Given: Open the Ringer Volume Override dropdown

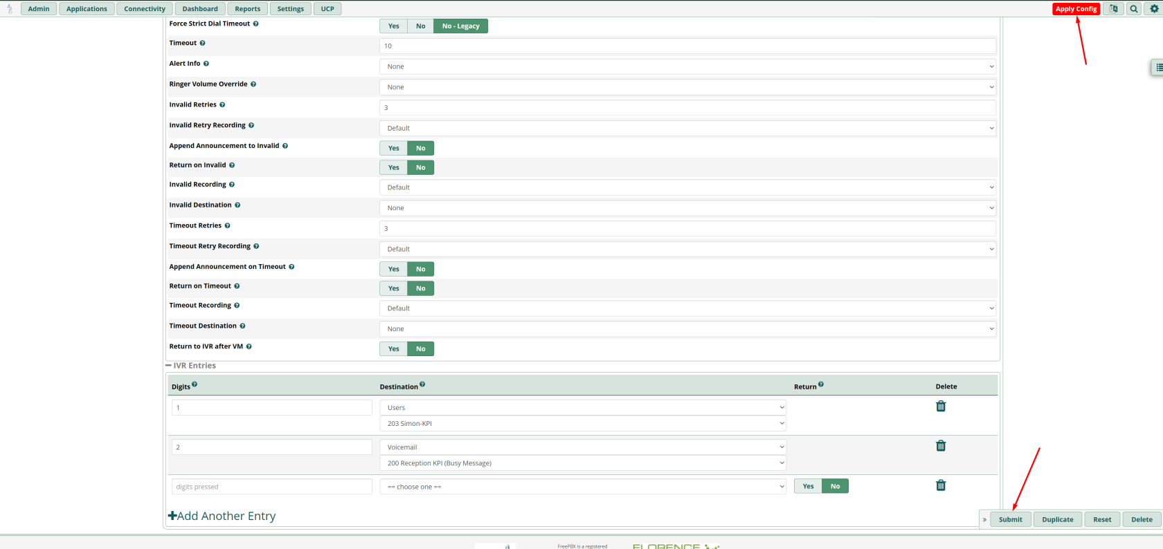Looking at the screenshot, I should (x=688, y=87).
